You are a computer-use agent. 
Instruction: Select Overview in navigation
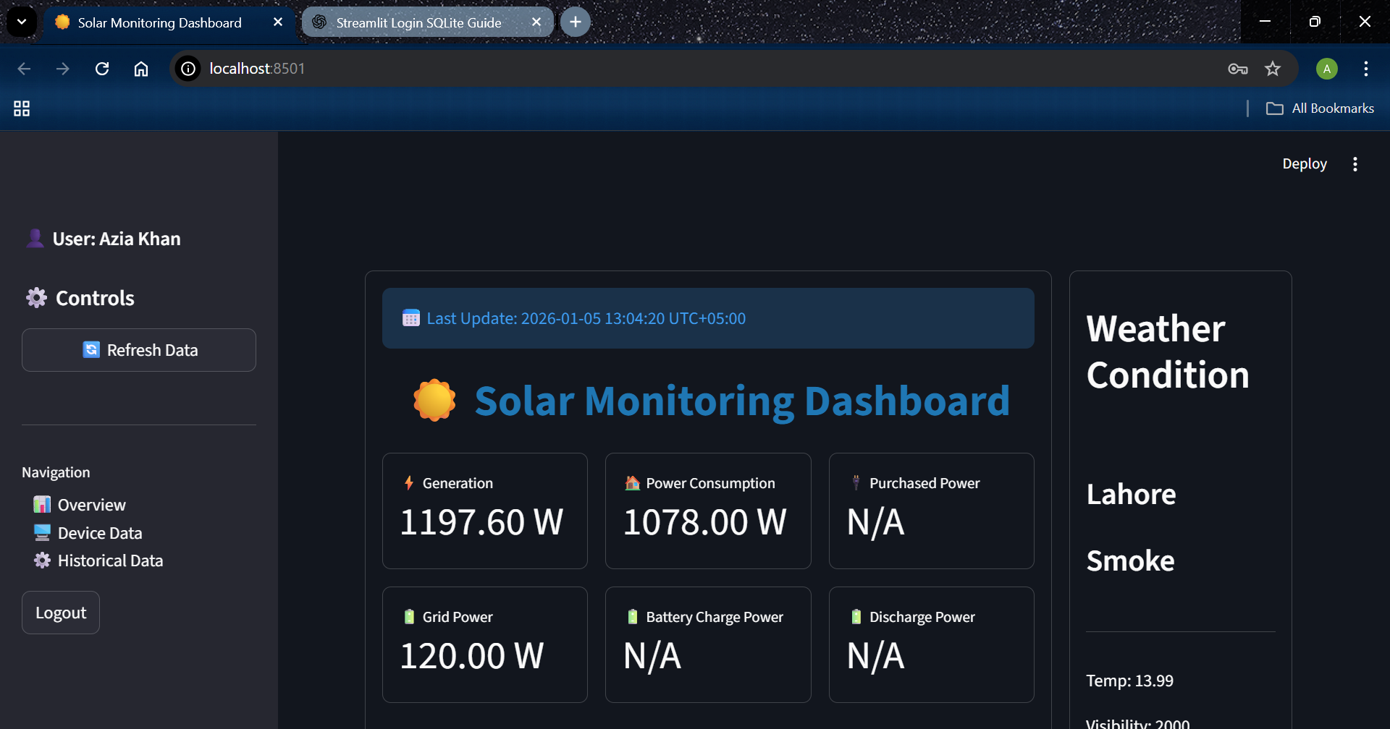coord(91,505)
